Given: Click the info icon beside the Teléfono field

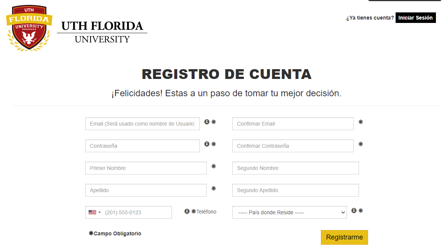Looking at the screenshot, I should [187, 211].
